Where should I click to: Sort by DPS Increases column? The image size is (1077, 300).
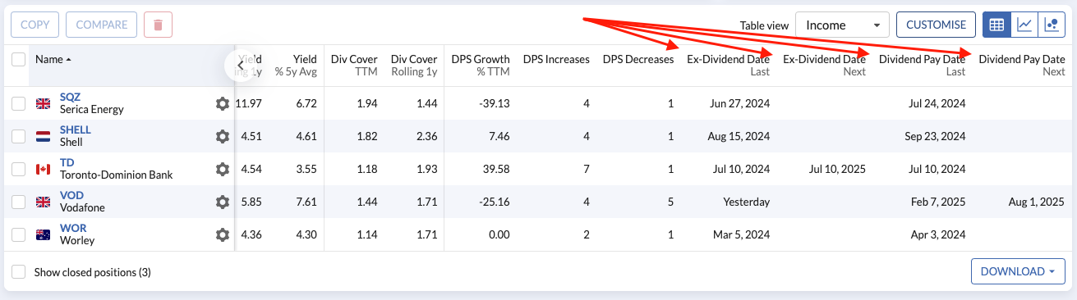click(556, 59)
